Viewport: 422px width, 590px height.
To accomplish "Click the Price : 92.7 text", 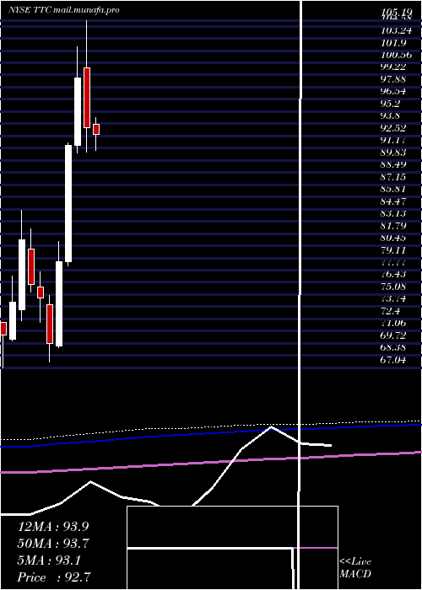I will (53, 577).
